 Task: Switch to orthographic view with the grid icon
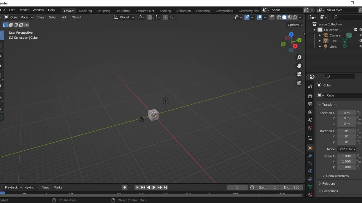(299, 83)
